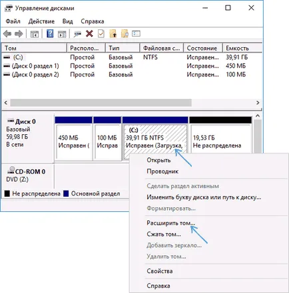
Task: Click the horizontal scrollbar right arrow
Action: click(x=258, y=103)
